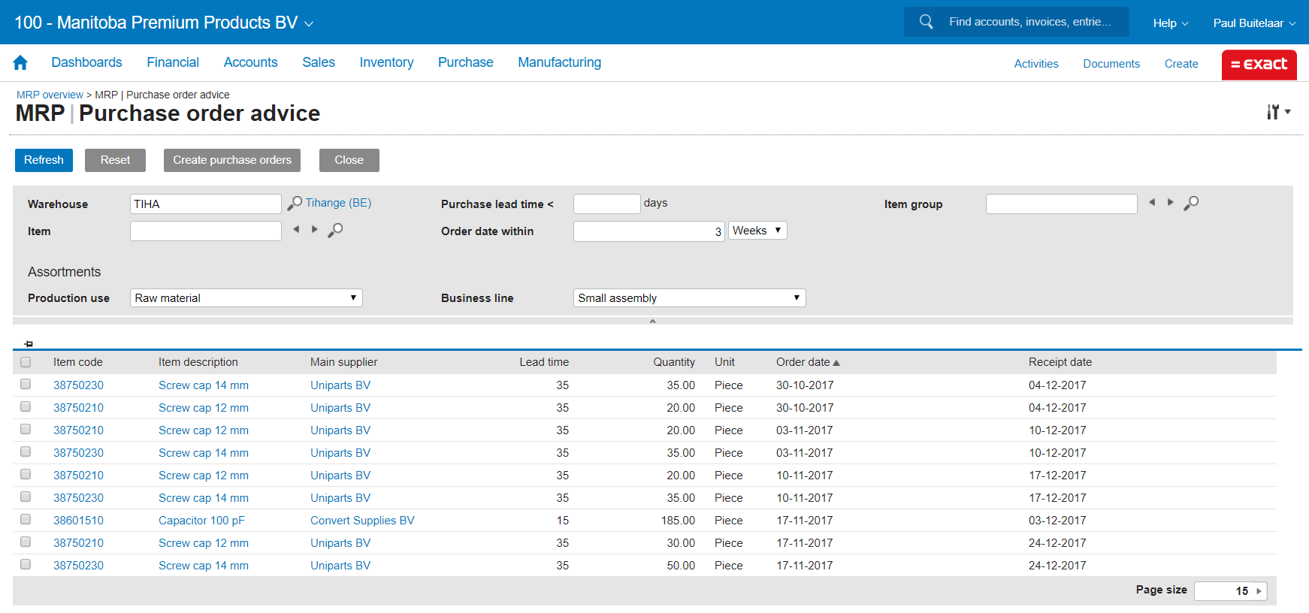Click the pin icon above results table
Viewport: 1309px width, 613px height.
tap(29, 344)
